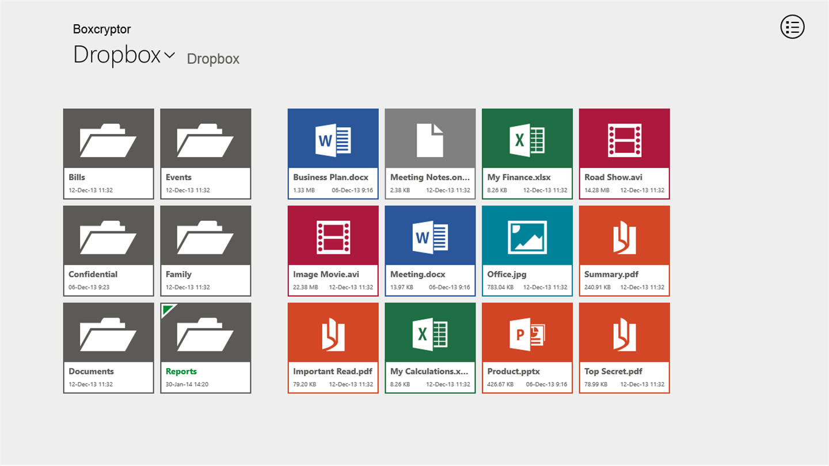Click the 783.04 KB size of Office.jpg
The width and height of the screenshot is (829, 466).
tap(501, 288)
